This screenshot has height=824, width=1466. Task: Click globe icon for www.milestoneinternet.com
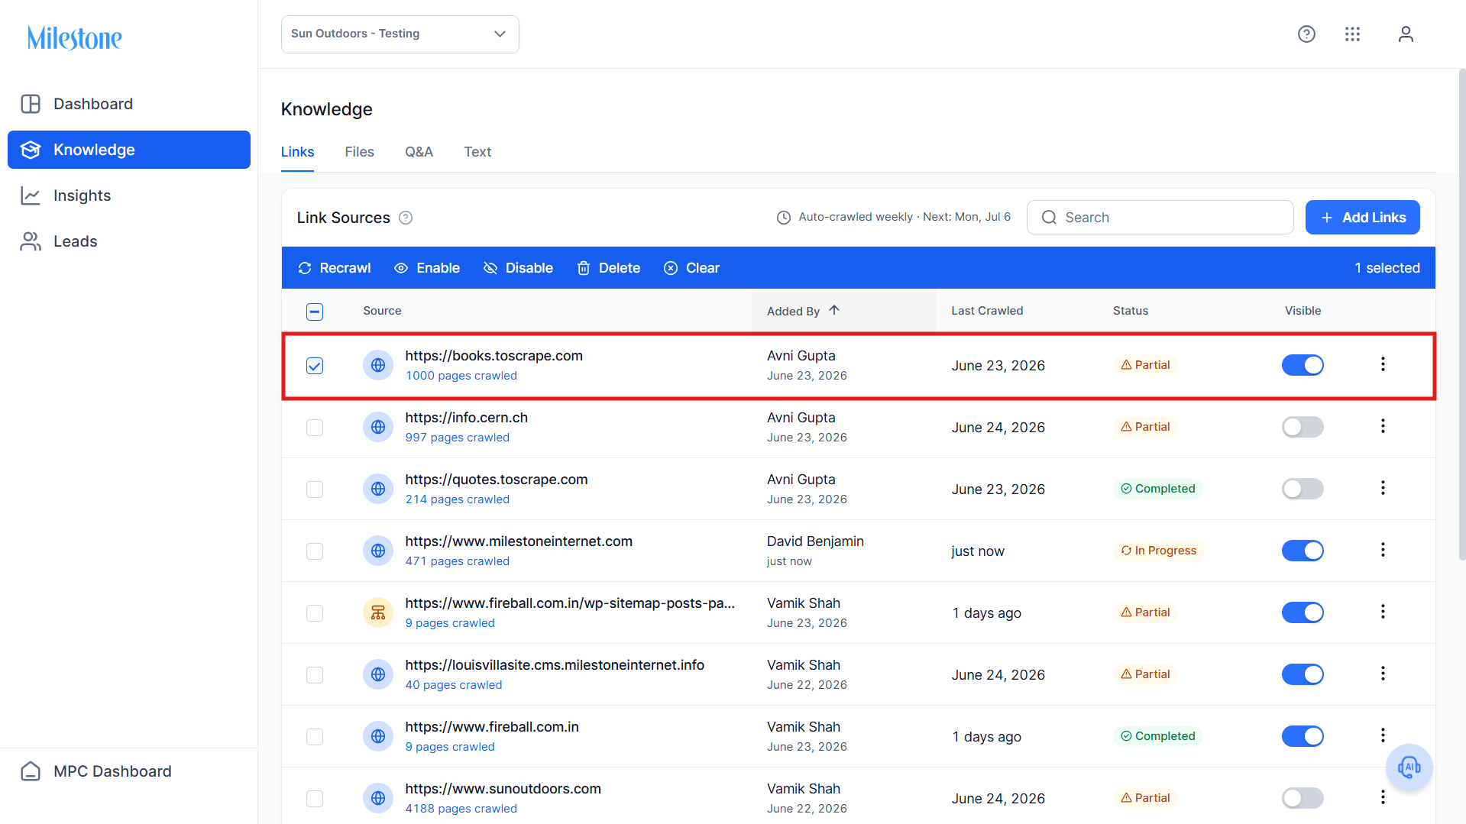378,551
